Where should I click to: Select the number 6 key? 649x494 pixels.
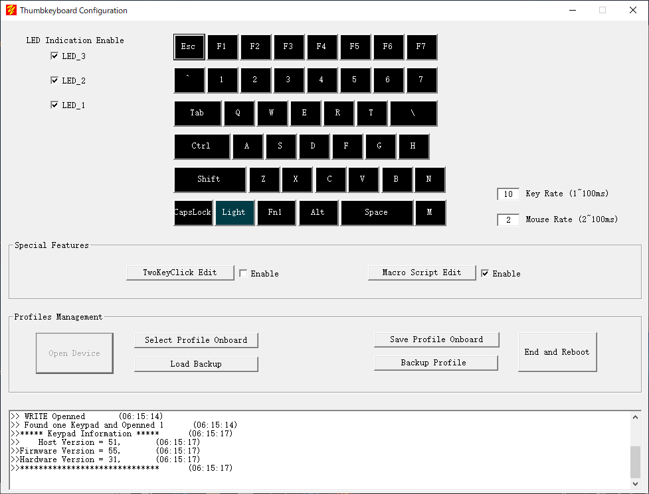pyautogui.click(x=388, y=80)
